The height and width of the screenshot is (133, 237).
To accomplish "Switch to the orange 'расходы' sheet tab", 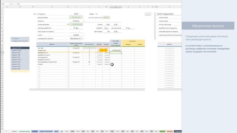I will (x=170, y=132).
